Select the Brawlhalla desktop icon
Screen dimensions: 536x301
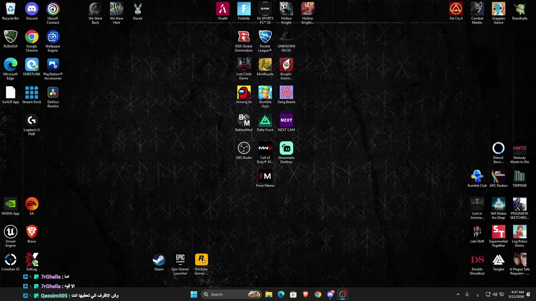(x=520, y=12)
